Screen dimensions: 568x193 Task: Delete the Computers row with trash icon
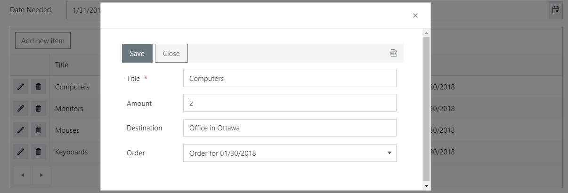(x=39, y=87)
